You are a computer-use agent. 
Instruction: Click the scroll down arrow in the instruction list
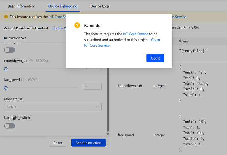[x=108, y=134]
